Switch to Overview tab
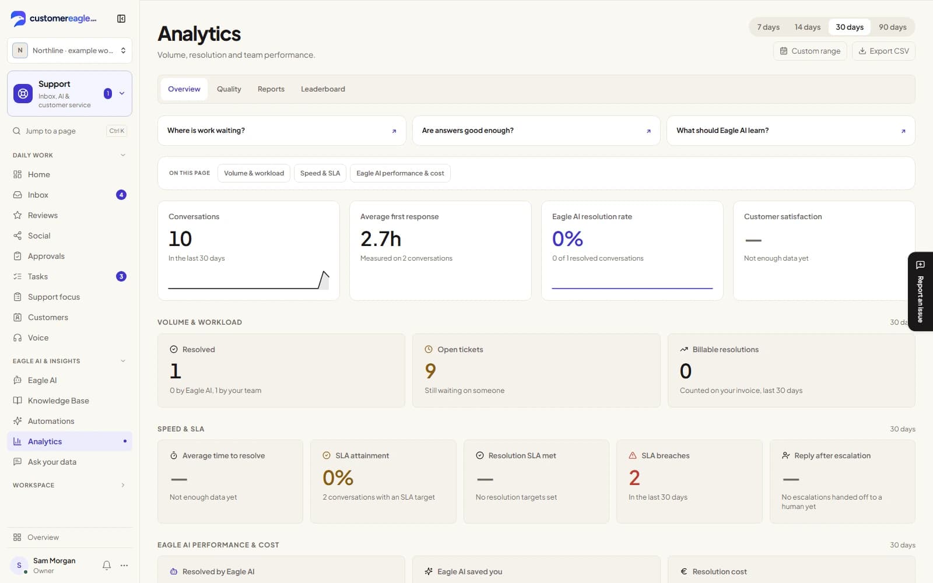 click(184, 89)
